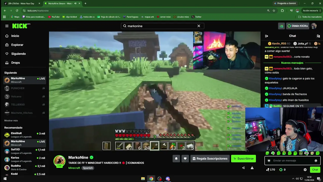The image size is (323, 182).
Task: Expand followed list with Mostrar más
Action: (11, 121)
